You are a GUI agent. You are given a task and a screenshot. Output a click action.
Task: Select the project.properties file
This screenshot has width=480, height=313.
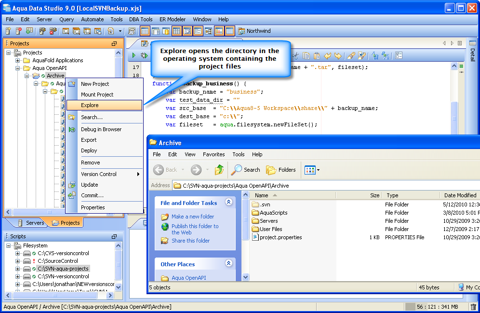click(x=277, y=237)
